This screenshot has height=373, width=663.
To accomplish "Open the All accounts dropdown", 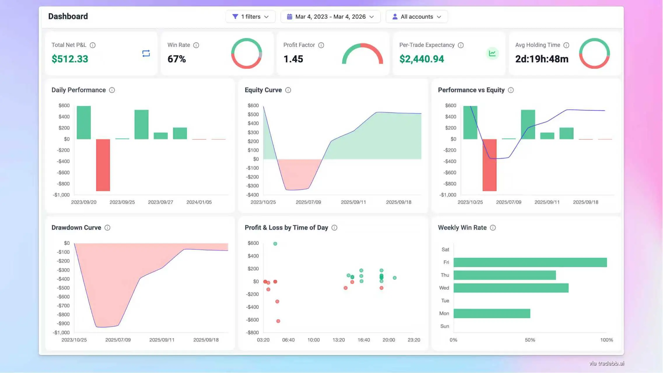I will [416, 17].
